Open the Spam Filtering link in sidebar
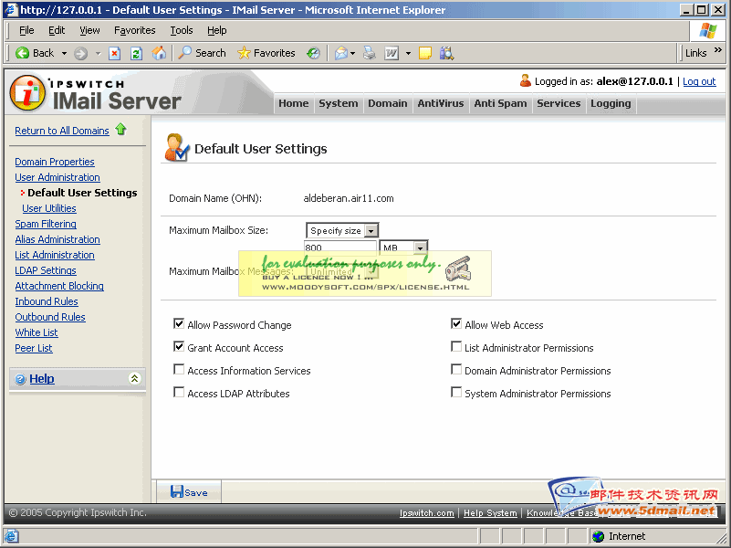Viewport: 731px width, 548px height. pos(46,224)
